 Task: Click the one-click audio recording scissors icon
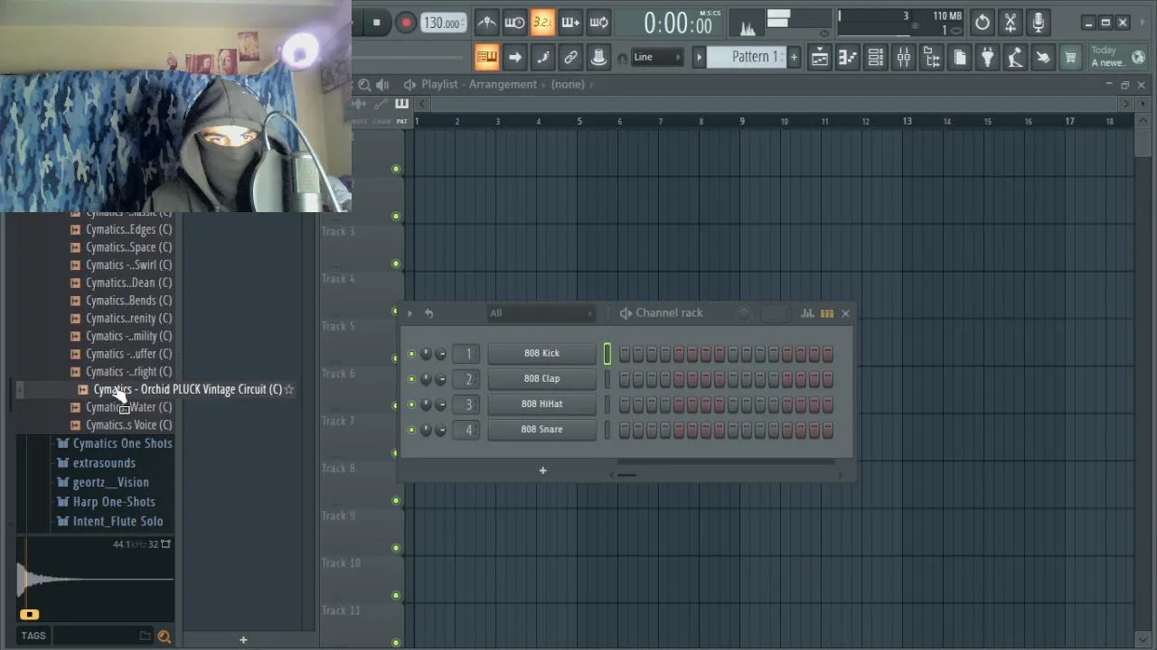pos(1011,23)
